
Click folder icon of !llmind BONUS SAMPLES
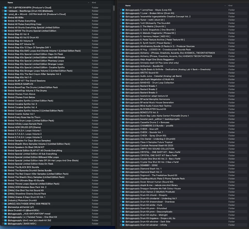click(x=5, y=84)
